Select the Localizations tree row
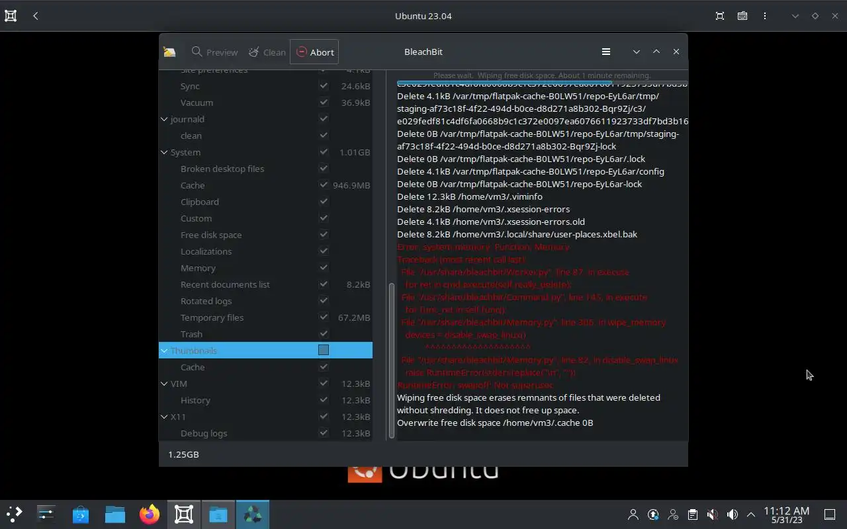 [265, 251]
